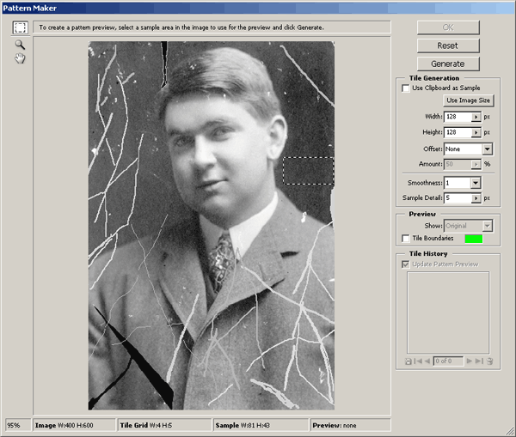Viewport: 516px width, 437px height.
Task: Select the Hand pan tool
Action: [19, 58]
